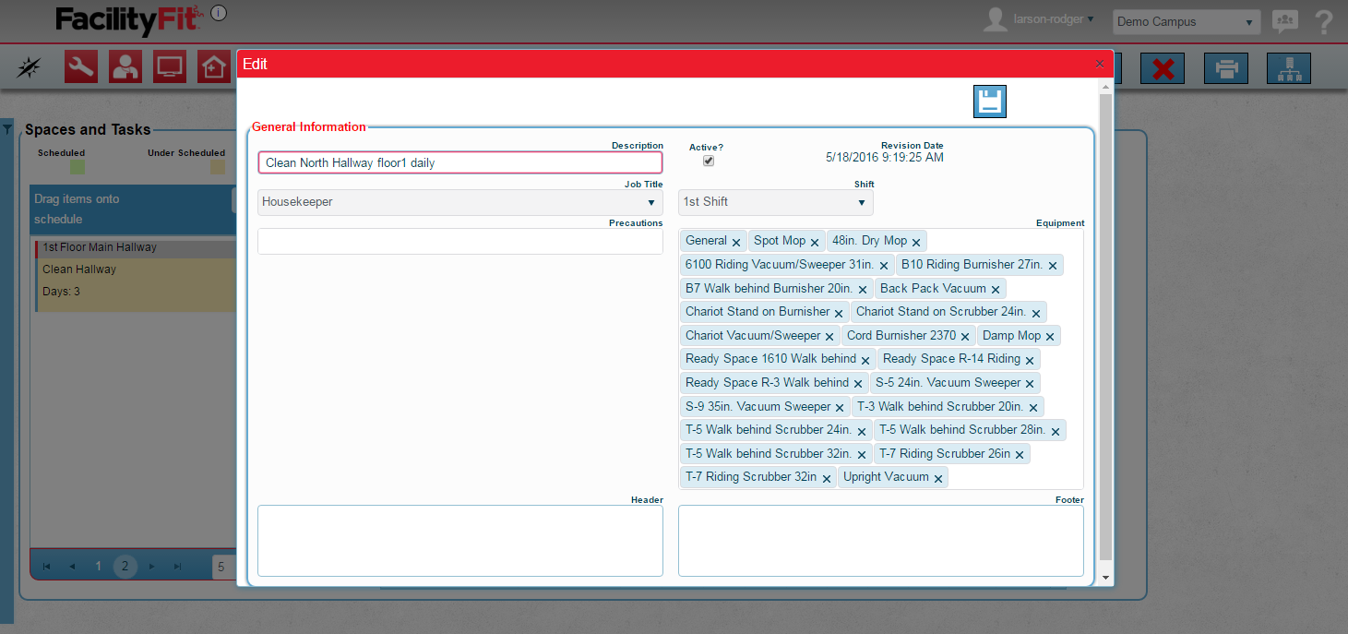The image size is (1348, 634).
Task: Open the hierarchy org-chart toolbar icon
Action: coord(1289,68)
